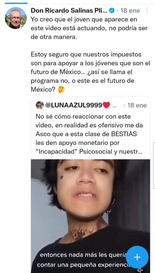Open Ricardo Salinas profile avatar photo
Viewport: 155px width, 273px height.
pyautogui.click(x=16, y=18)
